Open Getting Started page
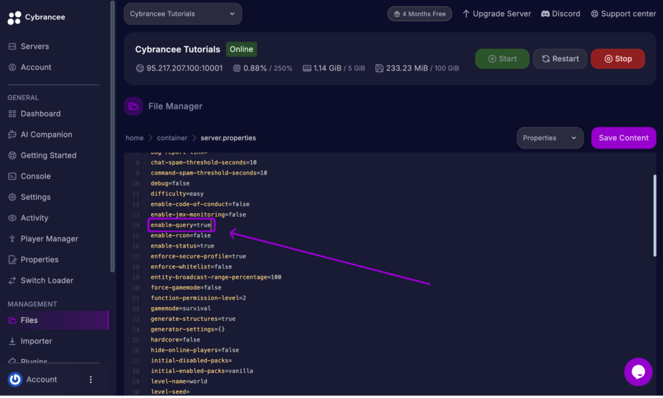 click(48, 156)
